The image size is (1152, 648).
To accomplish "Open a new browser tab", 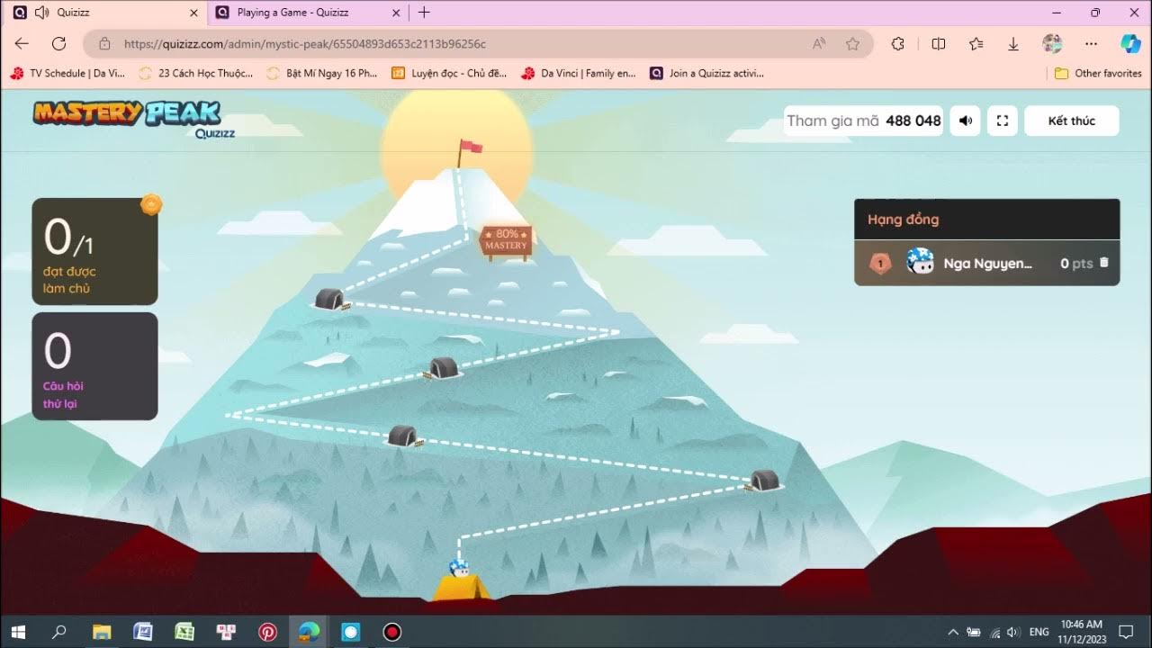I will click(425, 13).
